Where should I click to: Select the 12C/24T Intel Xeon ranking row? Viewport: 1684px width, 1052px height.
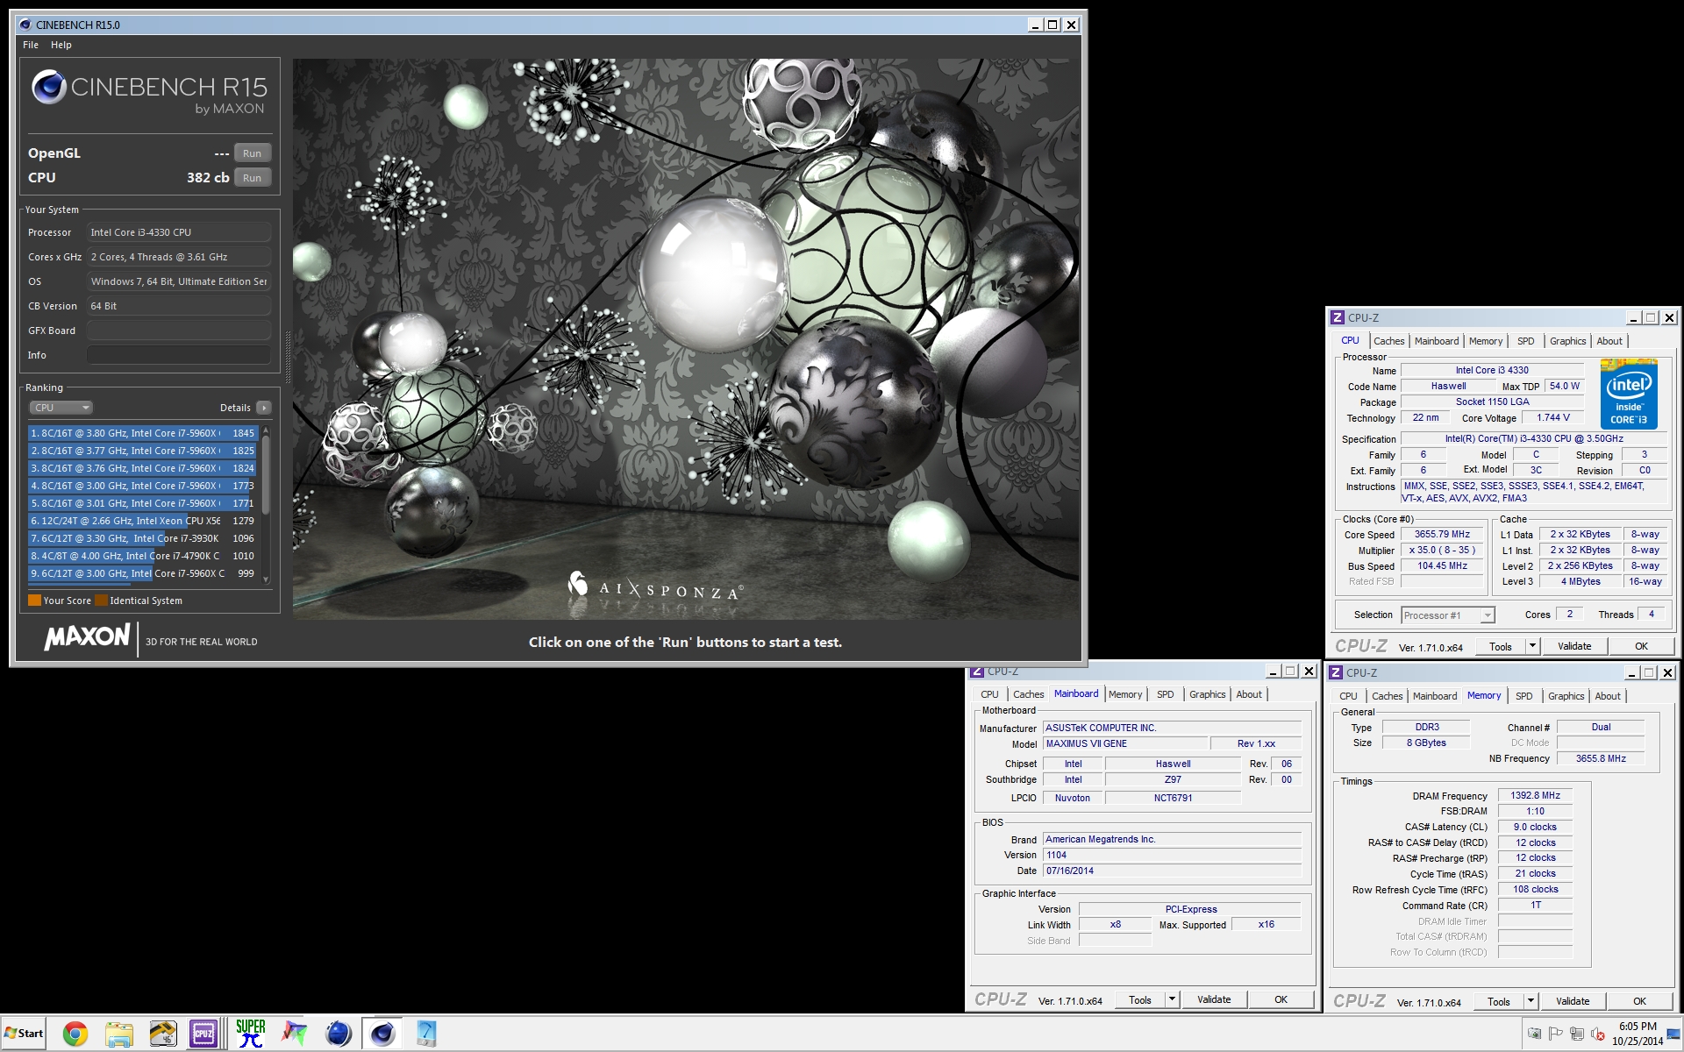pos(143,521)
